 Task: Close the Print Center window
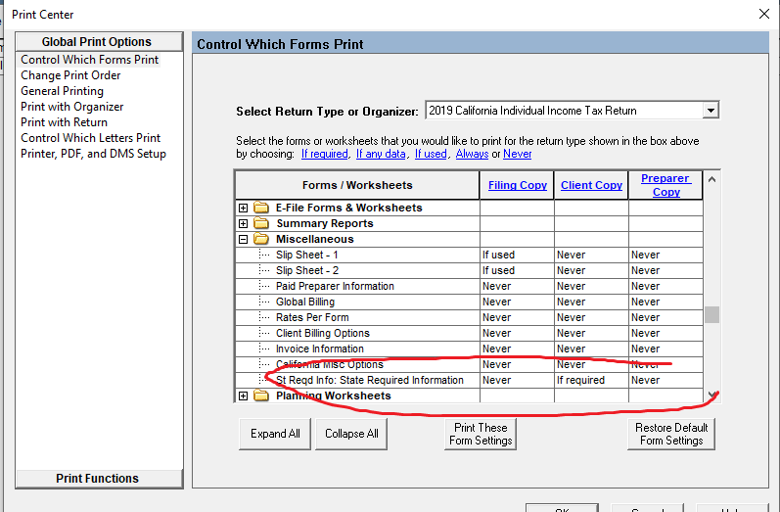click(x=763, y=14)
